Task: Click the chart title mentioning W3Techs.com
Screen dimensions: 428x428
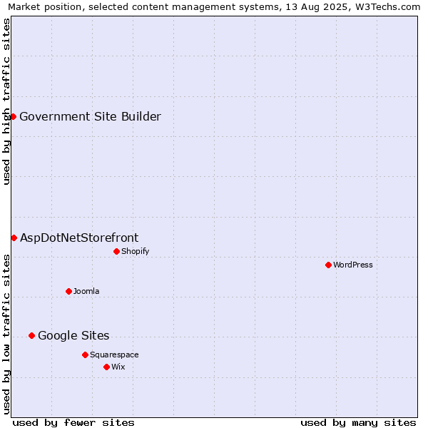Action: tap(214, 7)
